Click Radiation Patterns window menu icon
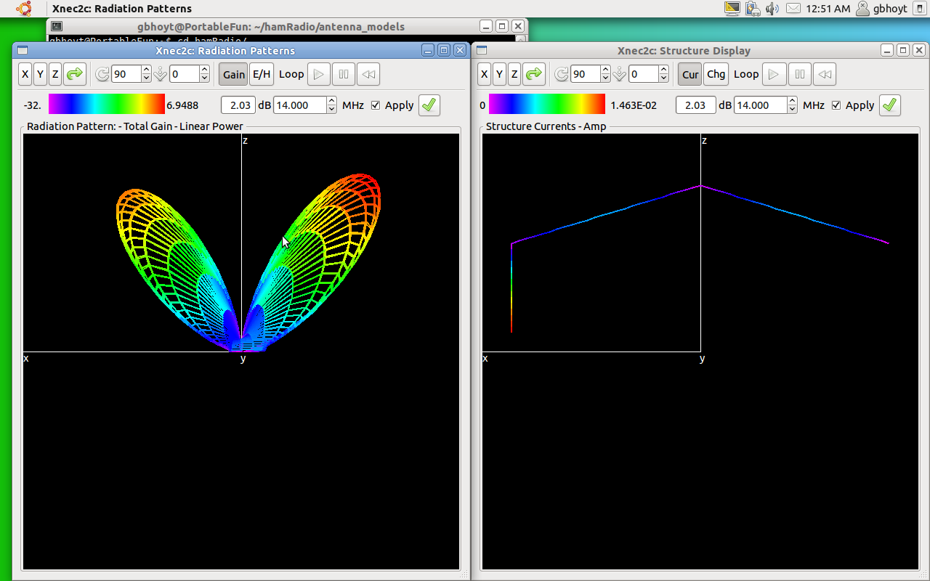 click(x=23, y=50)
